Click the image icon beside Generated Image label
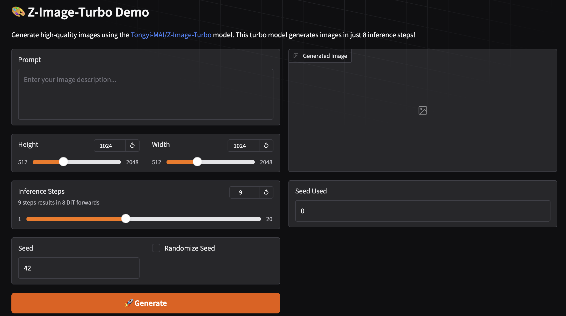The width and height of the screenshot is (566, 316). (296, 56)
